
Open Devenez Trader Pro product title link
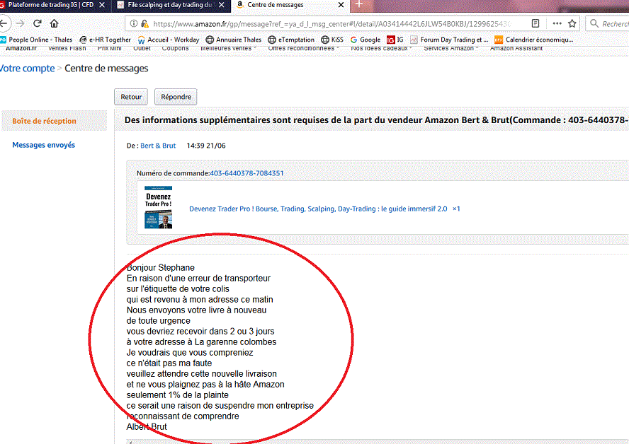[x=318, y=209]
